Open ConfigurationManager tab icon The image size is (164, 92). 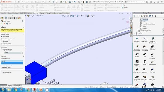tap(11, 18)
